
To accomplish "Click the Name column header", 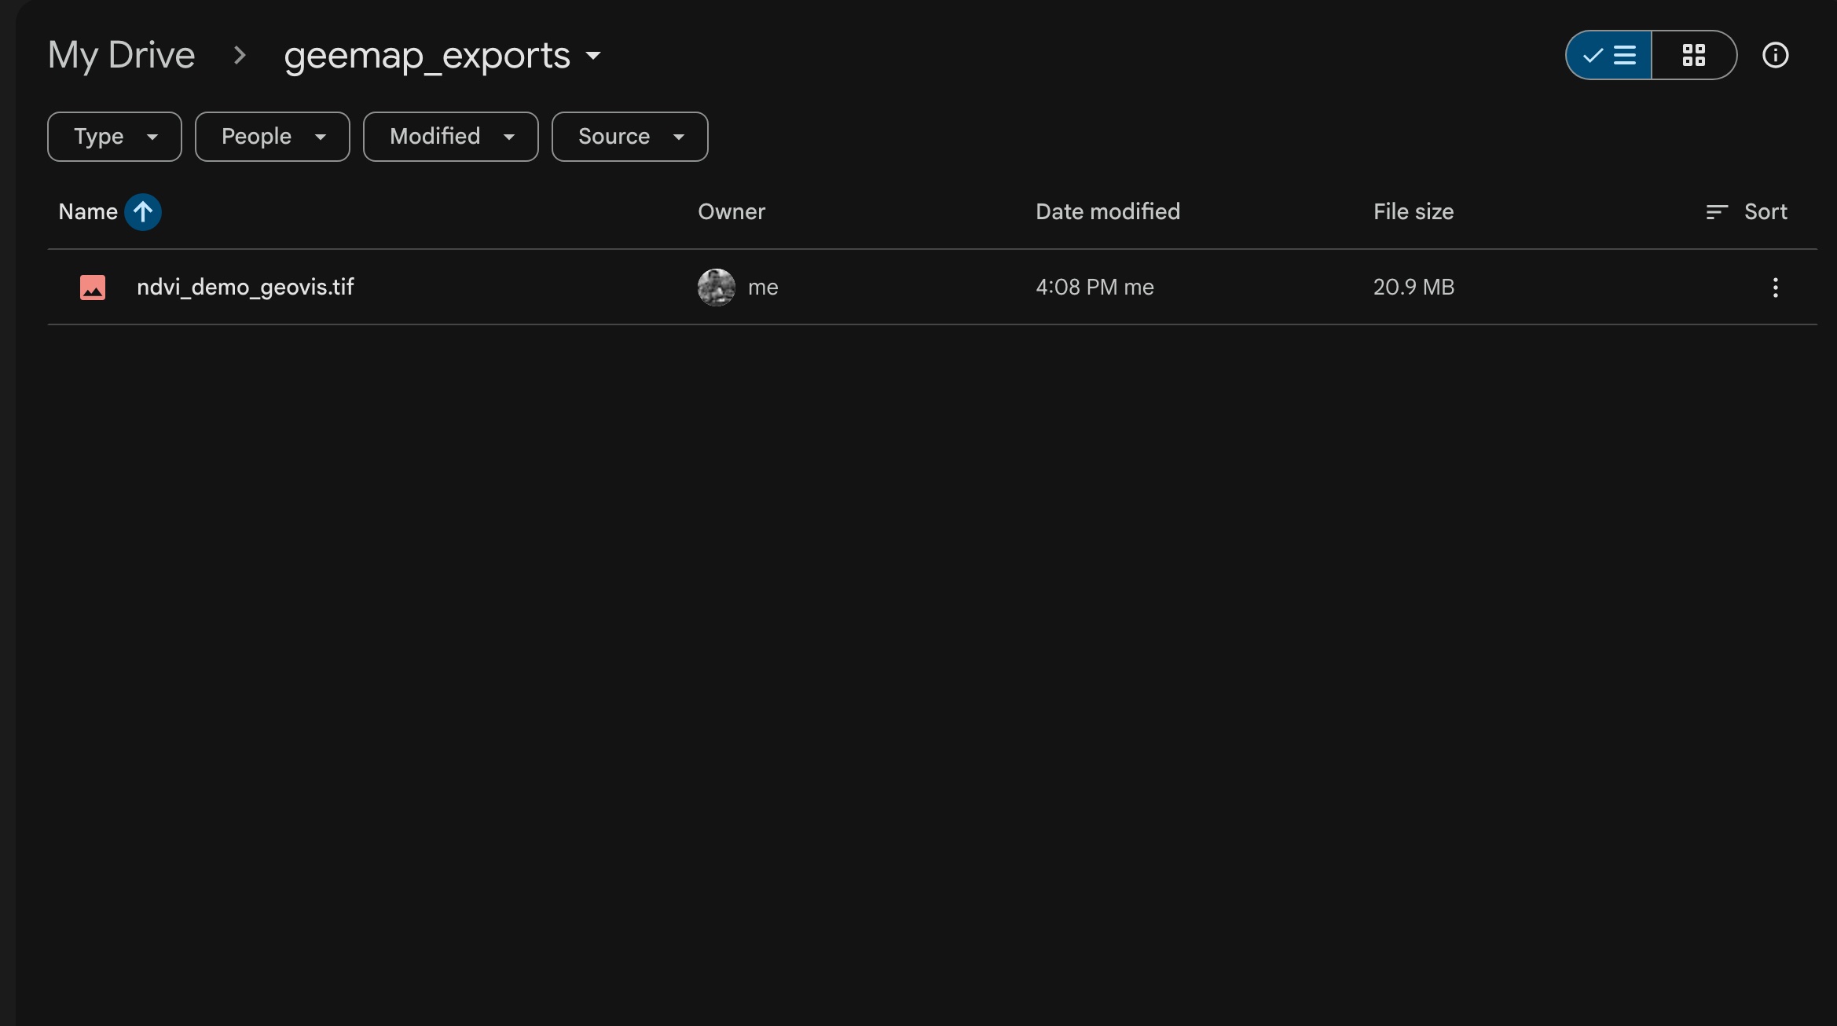I will (x=88, y=212).
